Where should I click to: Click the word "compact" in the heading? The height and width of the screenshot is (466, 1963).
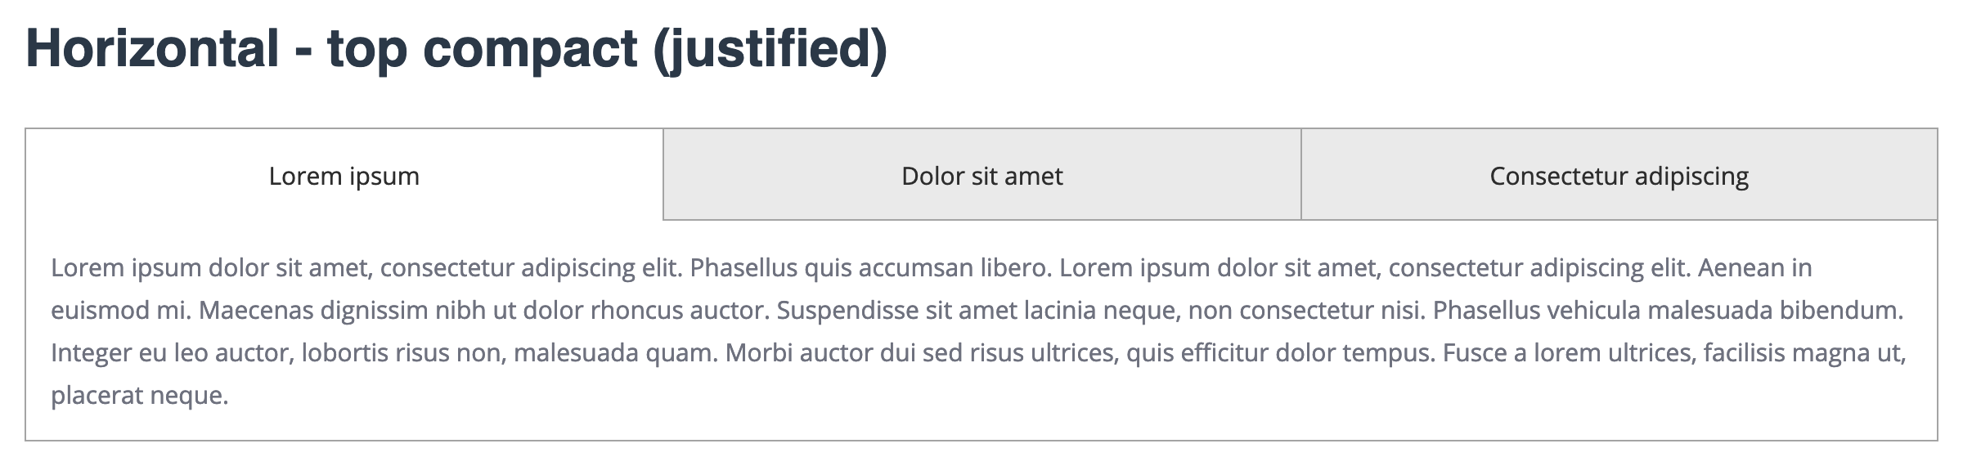coord(529,47)
